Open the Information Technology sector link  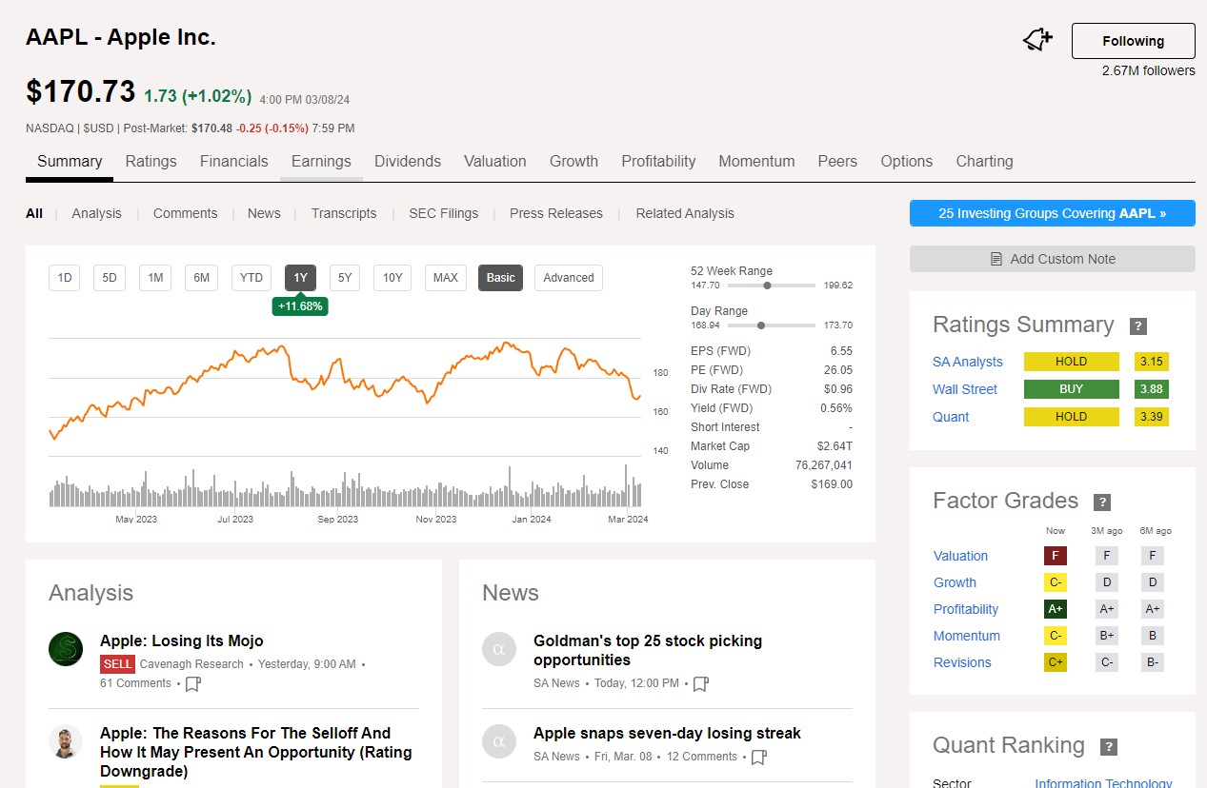point(1102,782)
